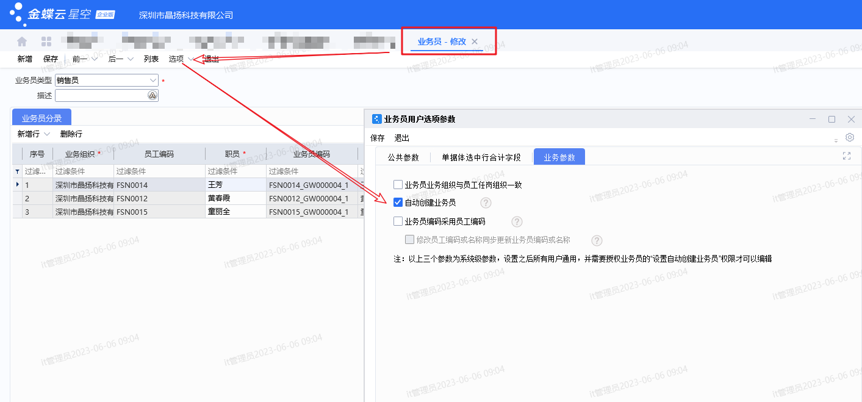Screen dimensions: 862x402
Task: Toggle 业务员业务组织与员工任岗组织一致 checkbox
Action: 398,184
